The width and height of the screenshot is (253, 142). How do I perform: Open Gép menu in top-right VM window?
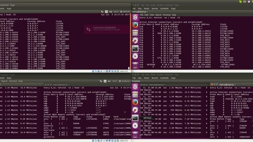(140, 9)
